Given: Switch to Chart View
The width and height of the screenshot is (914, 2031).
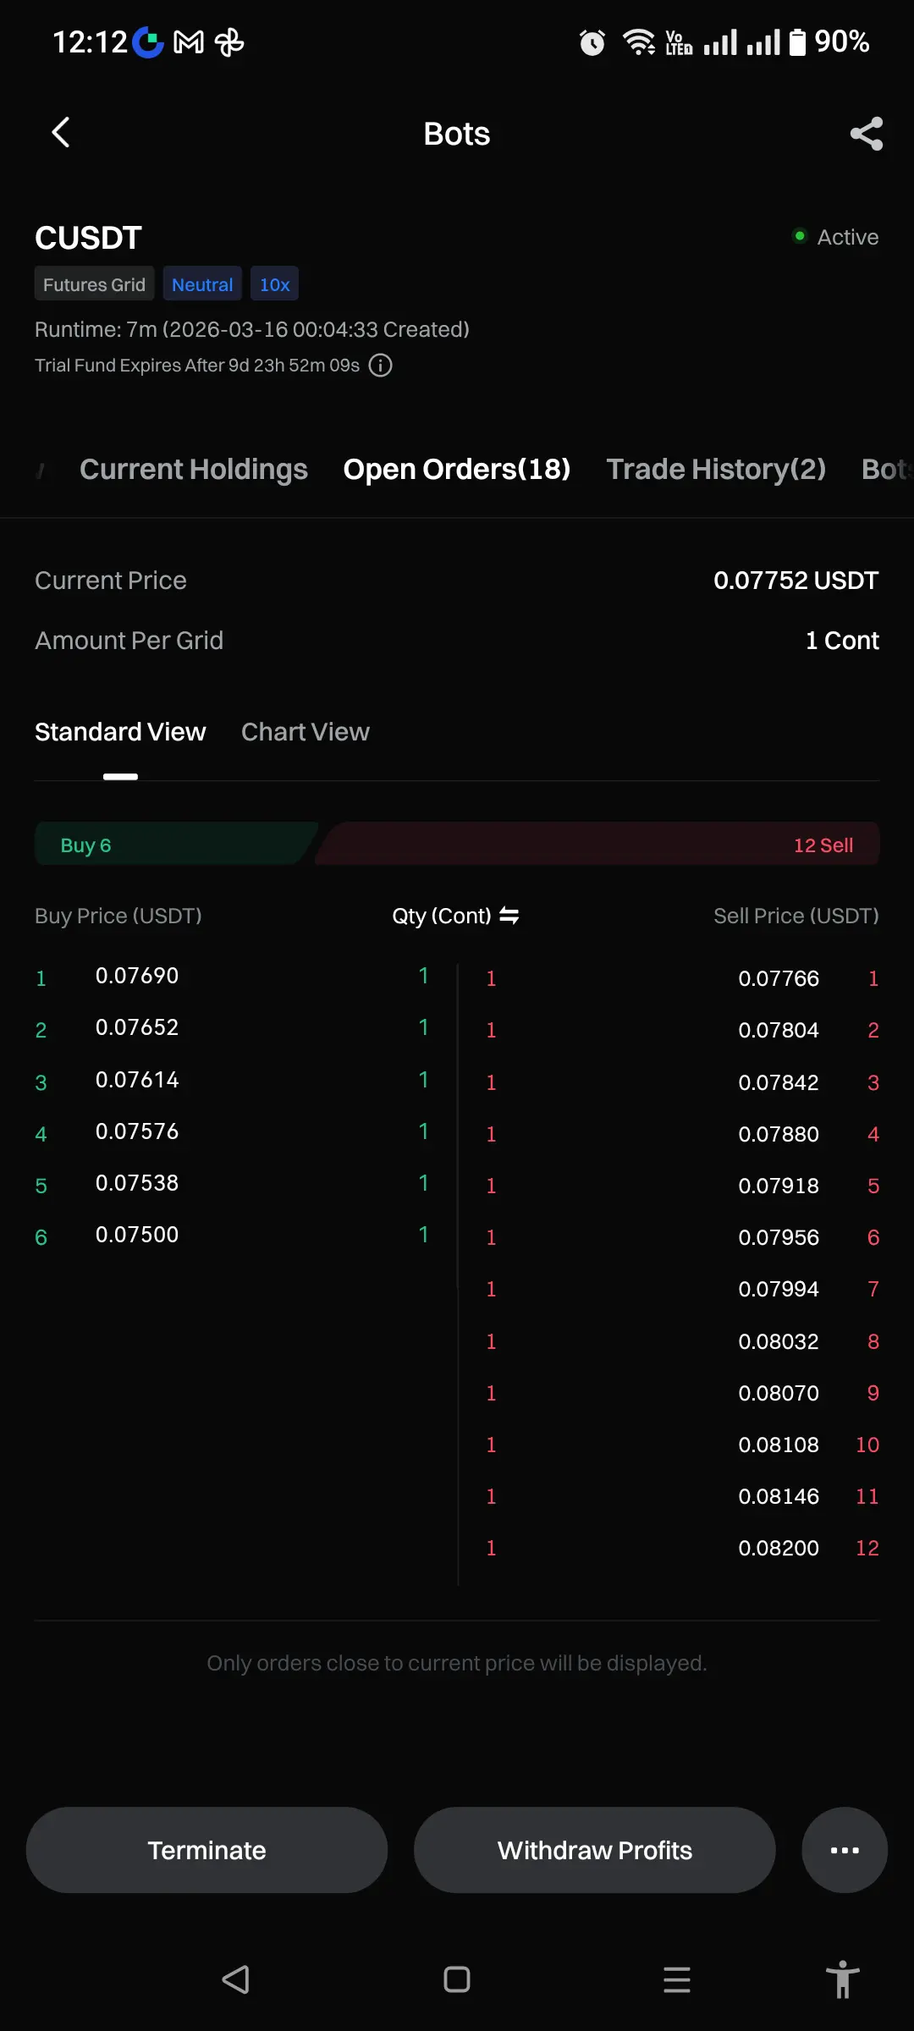Looking at the screenshot, I should tap(306, 732).
